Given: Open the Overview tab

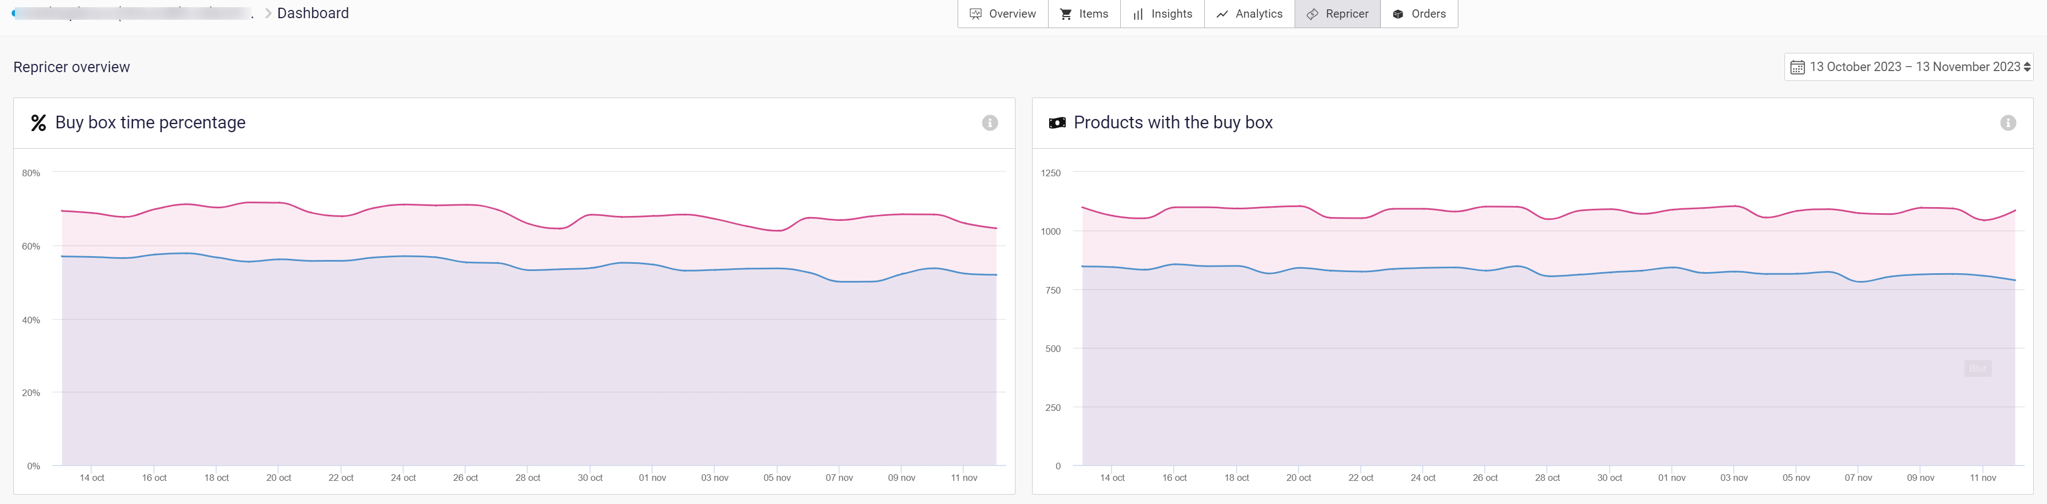Looking at the screenshot, I should click(x=1003, y=14).
